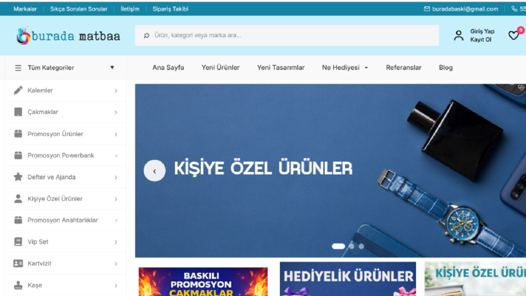Select the Promosyon Powerbank category text

tap(61, 155)
